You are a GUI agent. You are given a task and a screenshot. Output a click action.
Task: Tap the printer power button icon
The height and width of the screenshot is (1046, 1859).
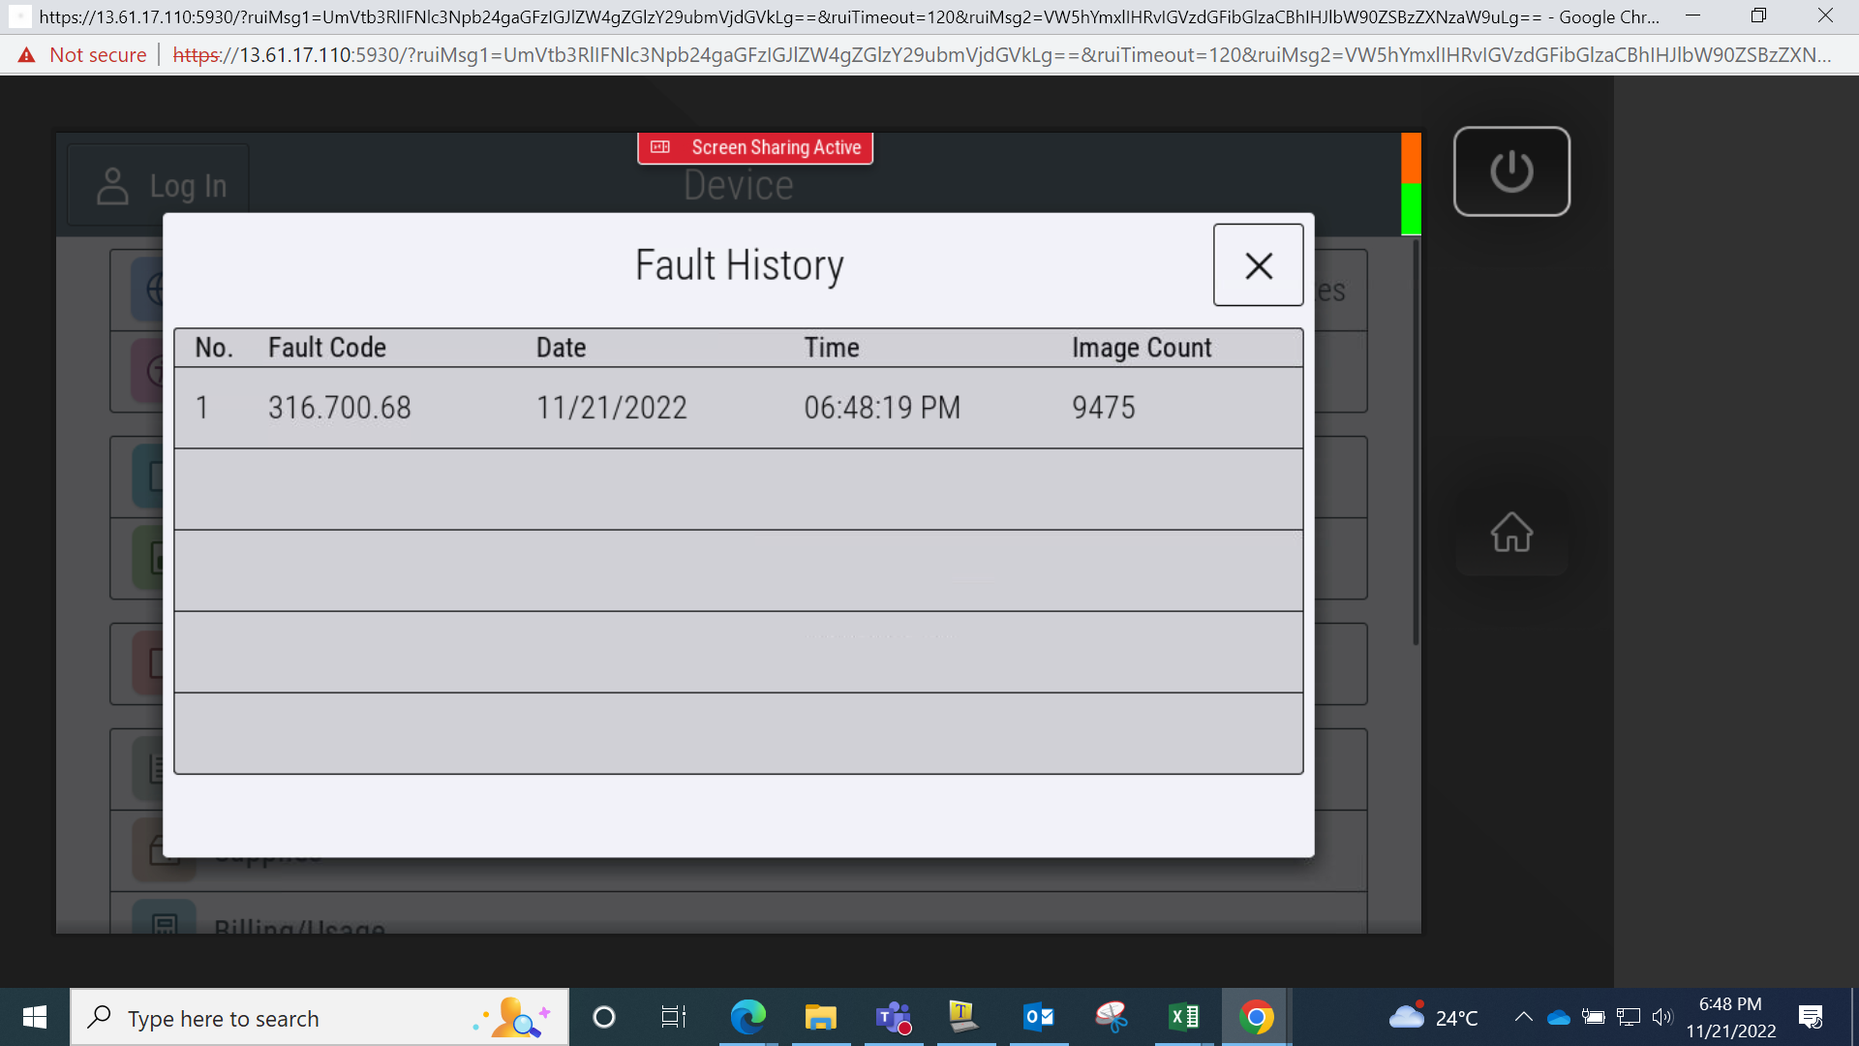(x=1511, y=171)
